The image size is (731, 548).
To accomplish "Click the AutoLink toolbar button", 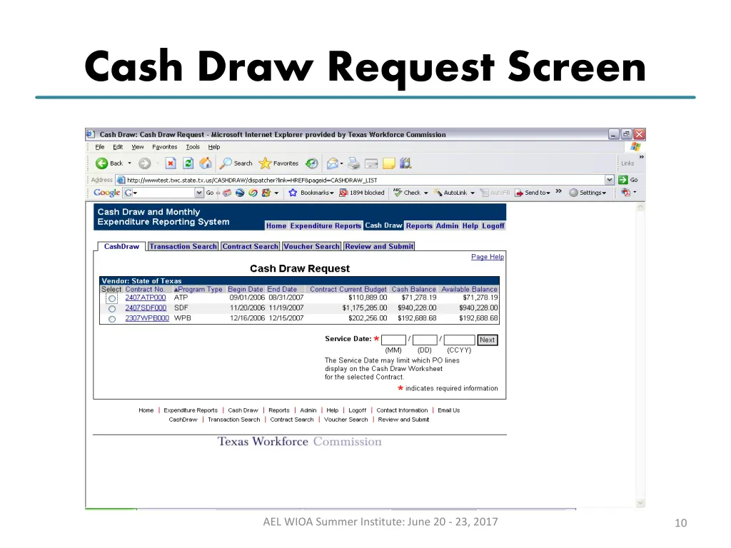I will click(x=450, y=193).
